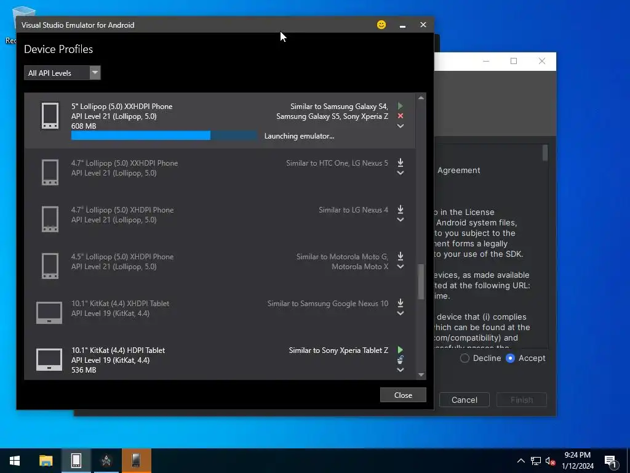Click the smiley feedback icon
630x473 pixels.
coord(381,25)
